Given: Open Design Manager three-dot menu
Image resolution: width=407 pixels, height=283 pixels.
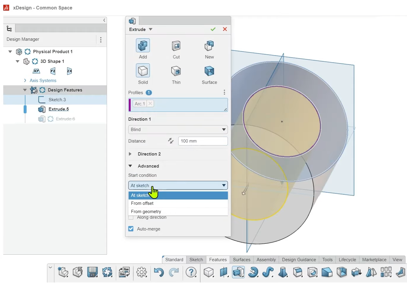Looking at the screenshot, I should (101, 40).
